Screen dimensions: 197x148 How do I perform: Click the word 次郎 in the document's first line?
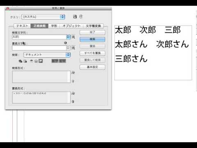pyautogui.click(x=148, y=30)
